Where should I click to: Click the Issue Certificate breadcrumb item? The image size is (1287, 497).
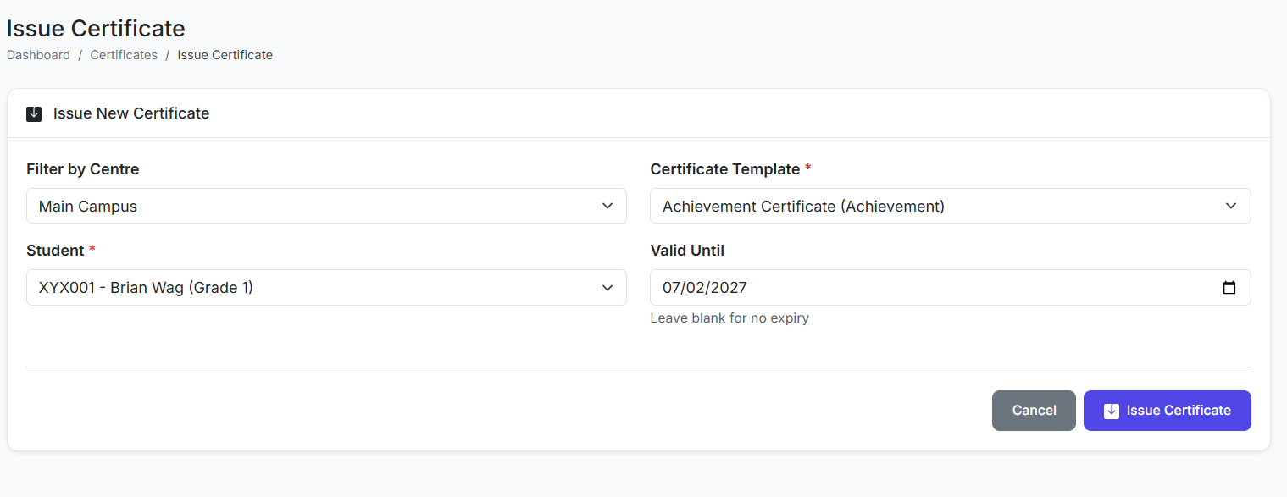[x=225, y=55]
